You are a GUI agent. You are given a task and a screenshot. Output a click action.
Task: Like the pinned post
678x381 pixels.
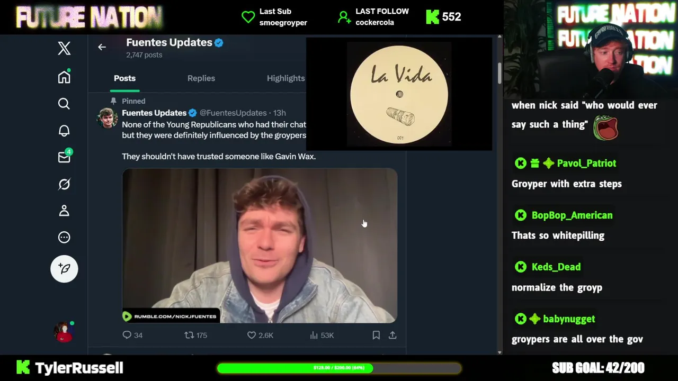click(260, 335)
